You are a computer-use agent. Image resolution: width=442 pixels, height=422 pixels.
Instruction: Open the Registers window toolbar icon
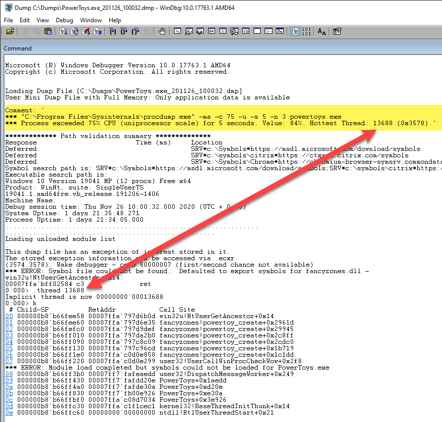[212, 31]
